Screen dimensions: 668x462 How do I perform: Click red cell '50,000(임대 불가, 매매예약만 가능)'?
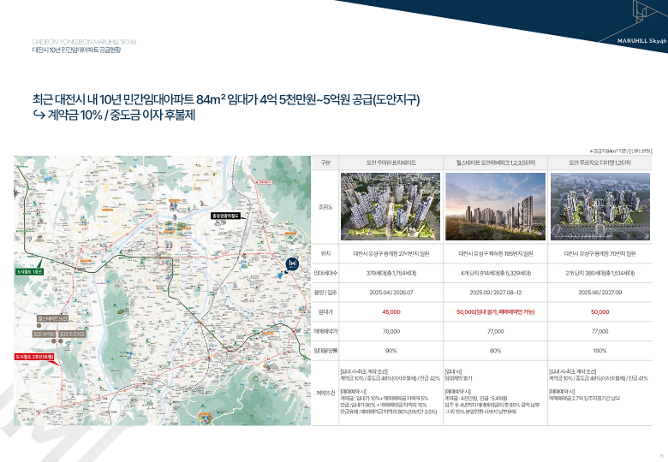[495, 311]
